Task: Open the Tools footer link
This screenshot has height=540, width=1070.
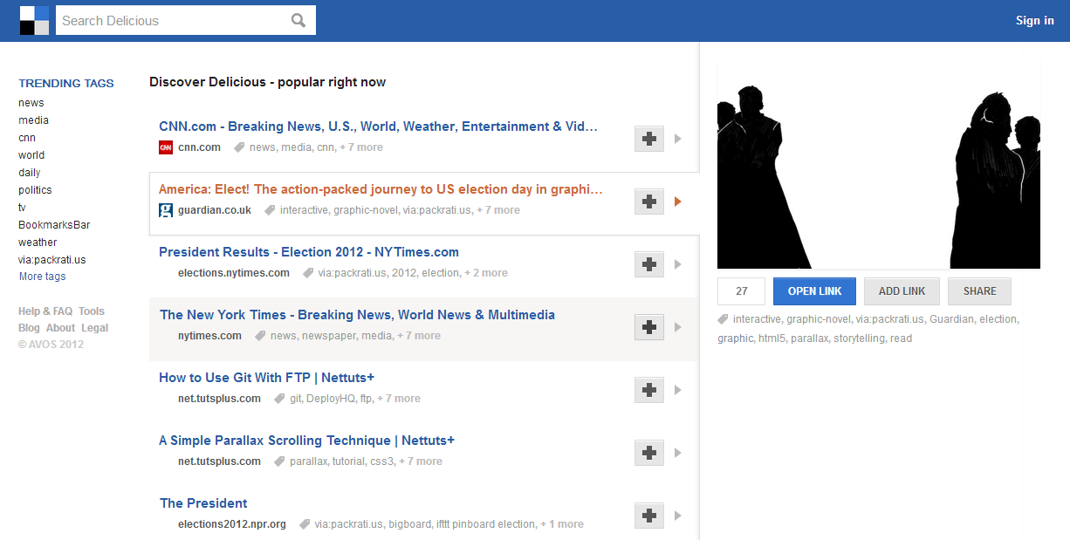Action: (x=92, y=311)
